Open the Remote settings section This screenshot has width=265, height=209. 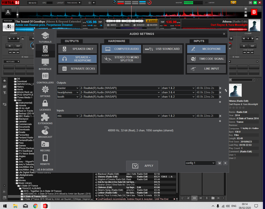(x=45, y=159)
